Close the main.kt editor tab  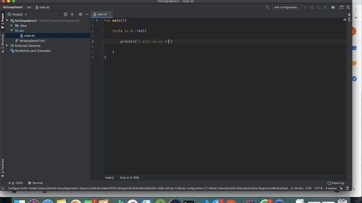[110, 14]
